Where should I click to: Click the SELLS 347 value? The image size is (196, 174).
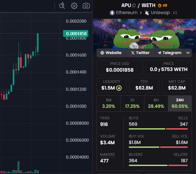(x=184, y=124)
